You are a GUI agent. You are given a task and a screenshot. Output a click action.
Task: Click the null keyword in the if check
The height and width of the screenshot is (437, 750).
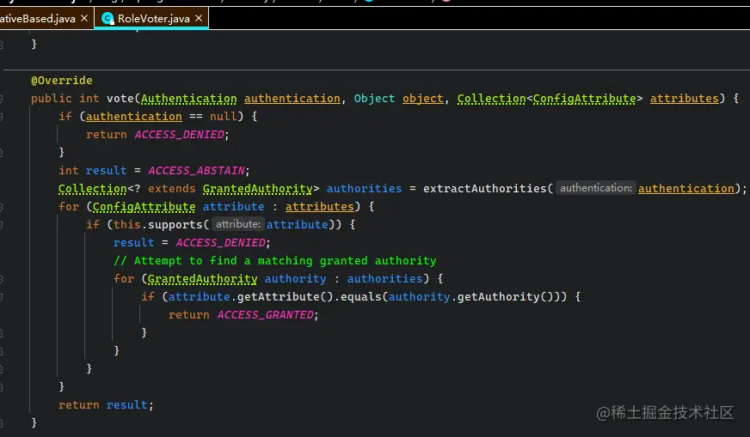tap(224, 116)
